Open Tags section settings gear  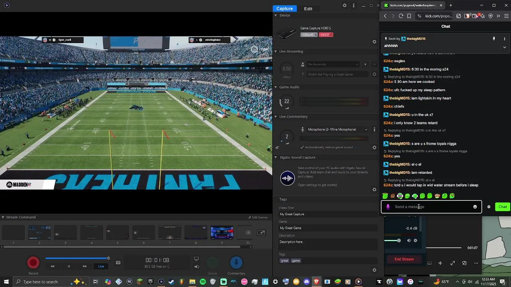pyautogui.click(x=374, y=270)
